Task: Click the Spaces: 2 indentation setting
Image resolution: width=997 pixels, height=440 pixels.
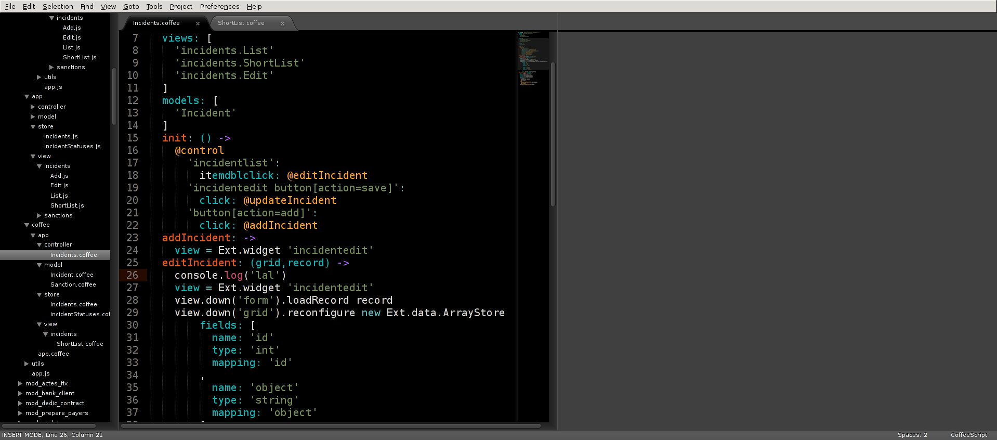Action: point(912,435)
